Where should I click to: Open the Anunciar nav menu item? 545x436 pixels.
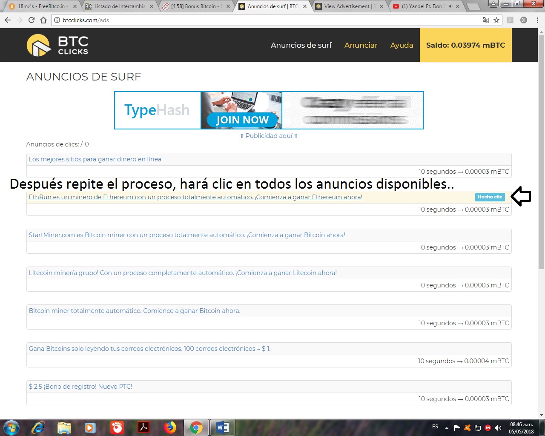[x=361, y=45]
